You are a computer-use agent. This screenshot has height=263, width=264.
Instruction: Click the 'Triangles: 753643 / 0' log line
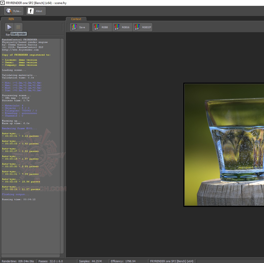tap(20, 111)
